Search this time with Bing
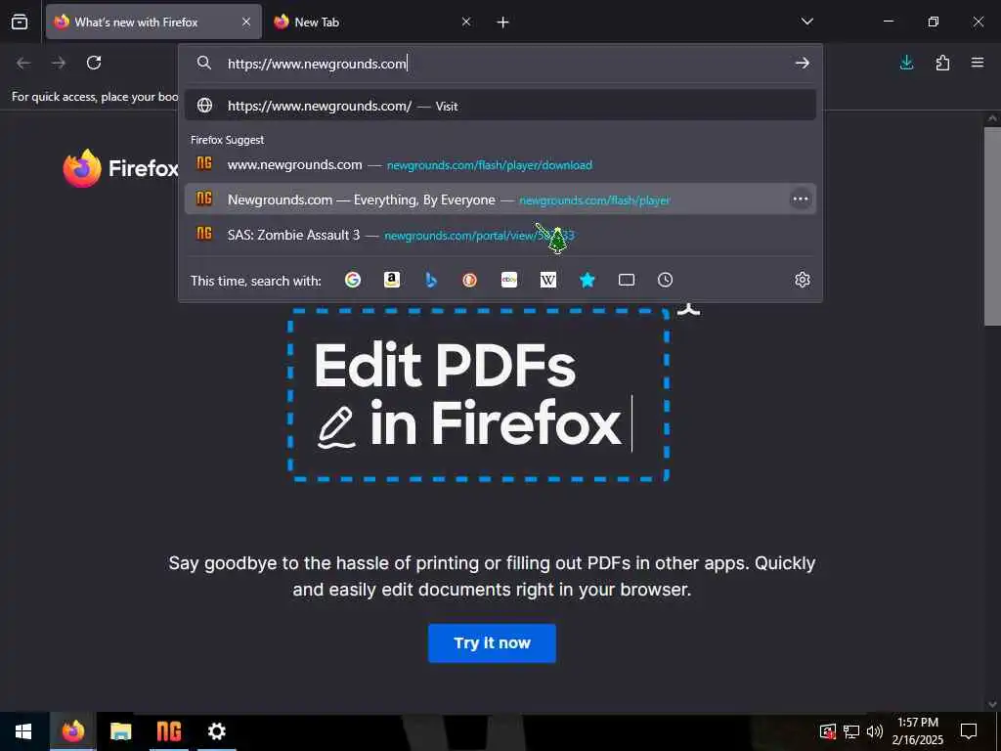Viewport: 1001px width, 751px height. tap(431, 280)
